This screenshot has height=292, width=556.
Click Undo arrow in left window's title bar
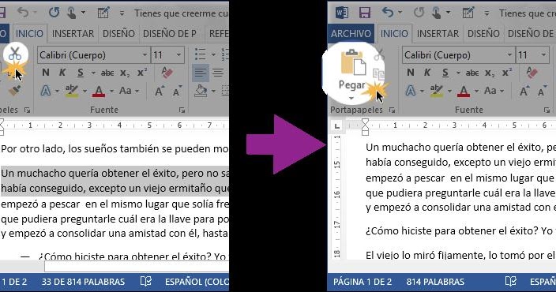coord(23,13)
